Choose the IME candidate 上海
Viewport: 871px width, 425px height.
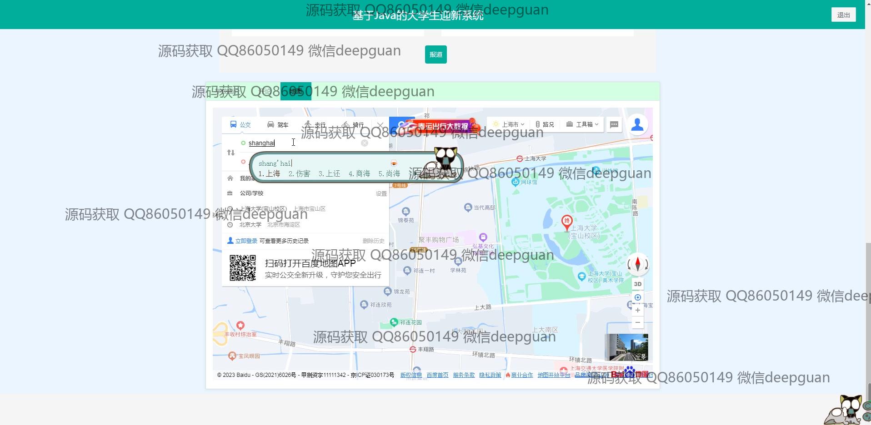point(270,173)
